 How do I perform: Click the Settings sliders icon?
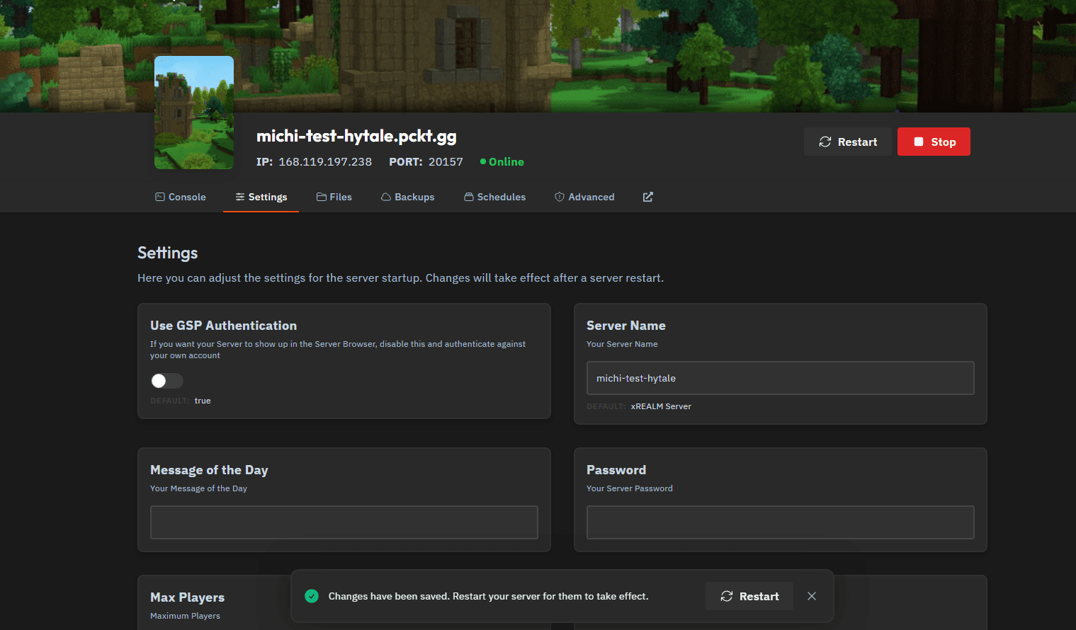click(x=241, y=197)
